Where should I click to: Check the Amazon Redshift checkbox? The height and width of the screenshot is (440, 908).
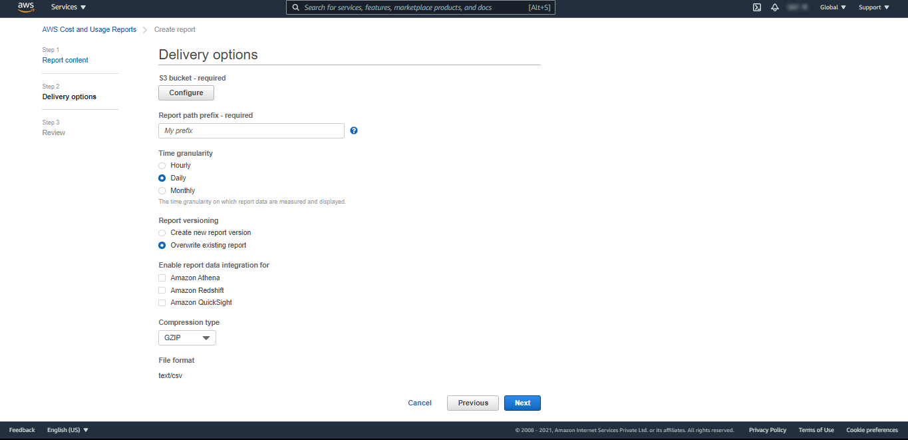pyautogui.click(x=162, y=290)
